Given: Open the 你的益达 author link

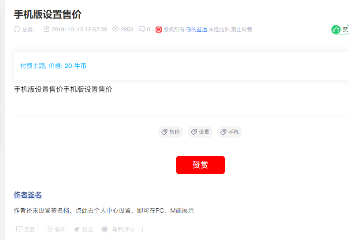Looking at the screenshot, I should click(x=197, y=30).
